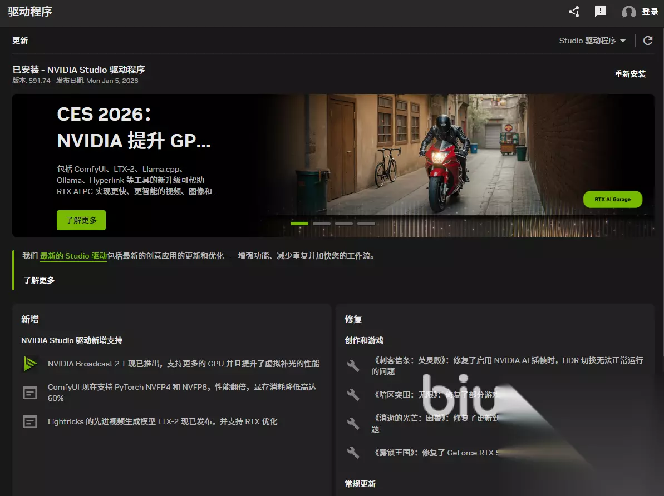Click wrench icon beside 暗区突围 fix
Screen dimensions: 664x496
pos(353,395)
